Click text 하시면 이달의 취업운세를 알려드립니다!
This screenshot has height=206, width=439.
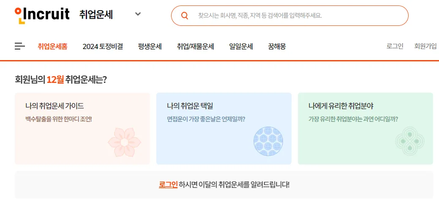point(234,185)
